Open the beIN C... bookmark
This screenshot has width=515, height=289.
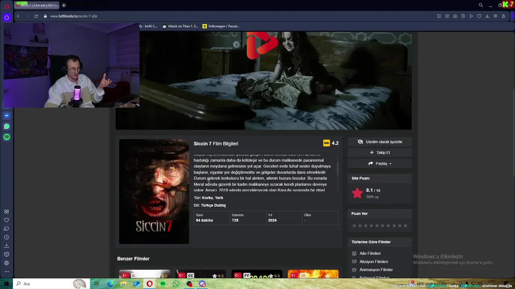tap(148, 26)
